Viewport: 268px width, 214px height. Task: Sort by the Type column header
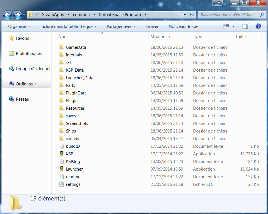tap(198, 37)
